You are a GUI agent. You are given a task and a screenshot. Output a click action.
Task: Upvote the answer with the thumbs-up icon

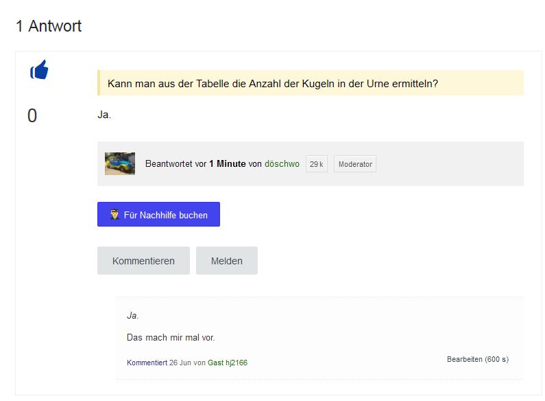[x=39, y=69]
